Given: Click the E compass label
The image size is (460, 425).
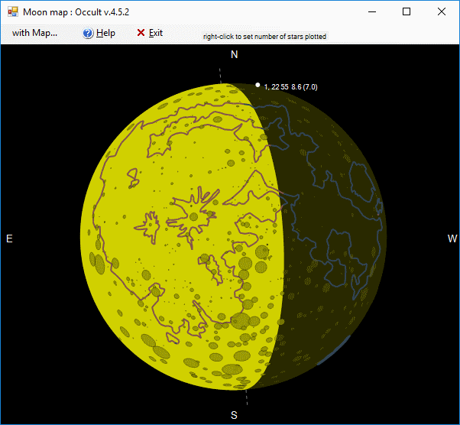Looking at the screenshot, I should [x=9, y=239].
